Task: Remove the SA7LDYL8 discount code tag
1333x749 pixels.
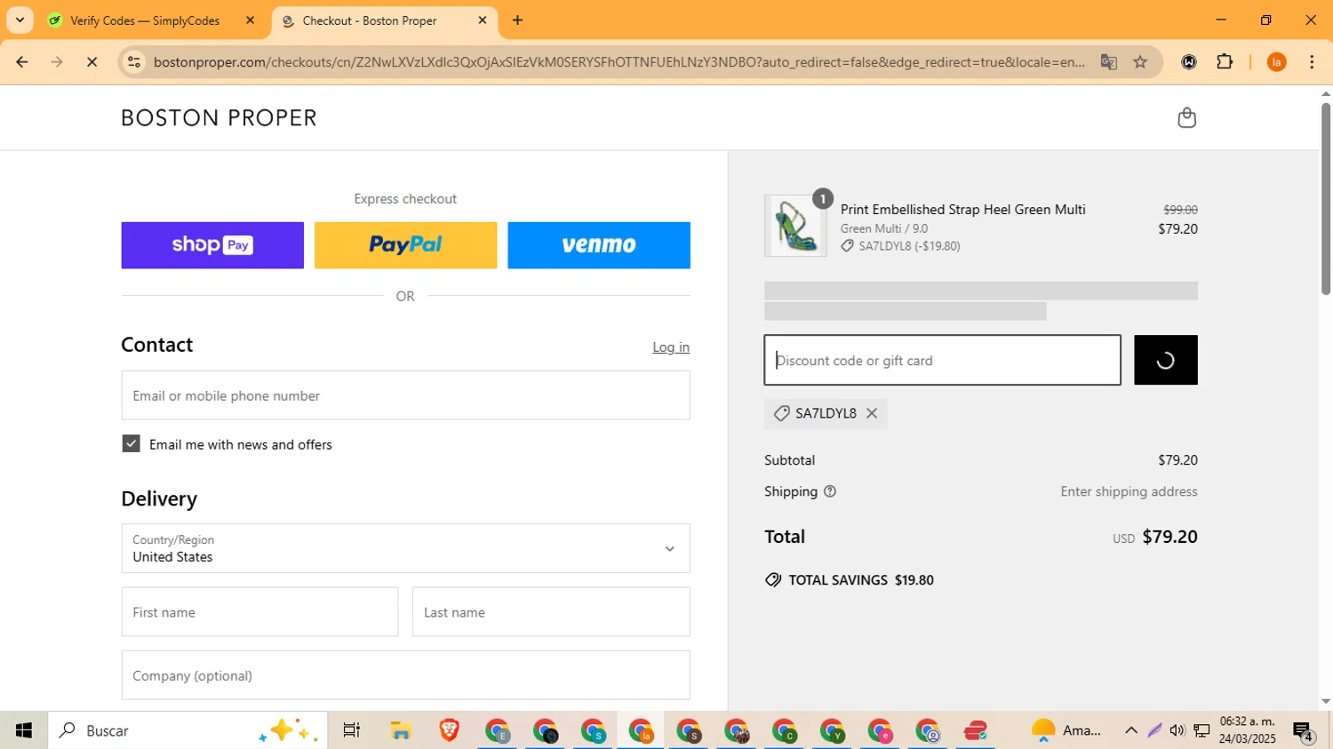Action: [872, 413]
